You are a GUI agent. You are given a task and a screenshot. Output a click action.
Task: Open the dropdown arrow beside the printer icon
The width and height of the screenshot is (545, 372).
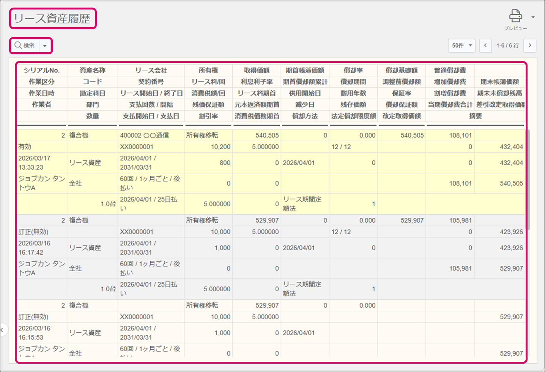click(x=533, y=17)
